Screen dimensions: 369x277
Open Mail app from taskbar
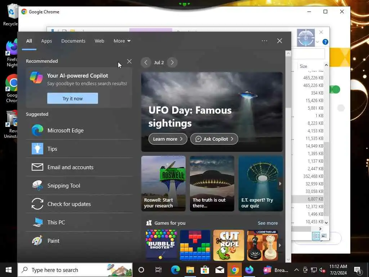[x=219, y=270]
